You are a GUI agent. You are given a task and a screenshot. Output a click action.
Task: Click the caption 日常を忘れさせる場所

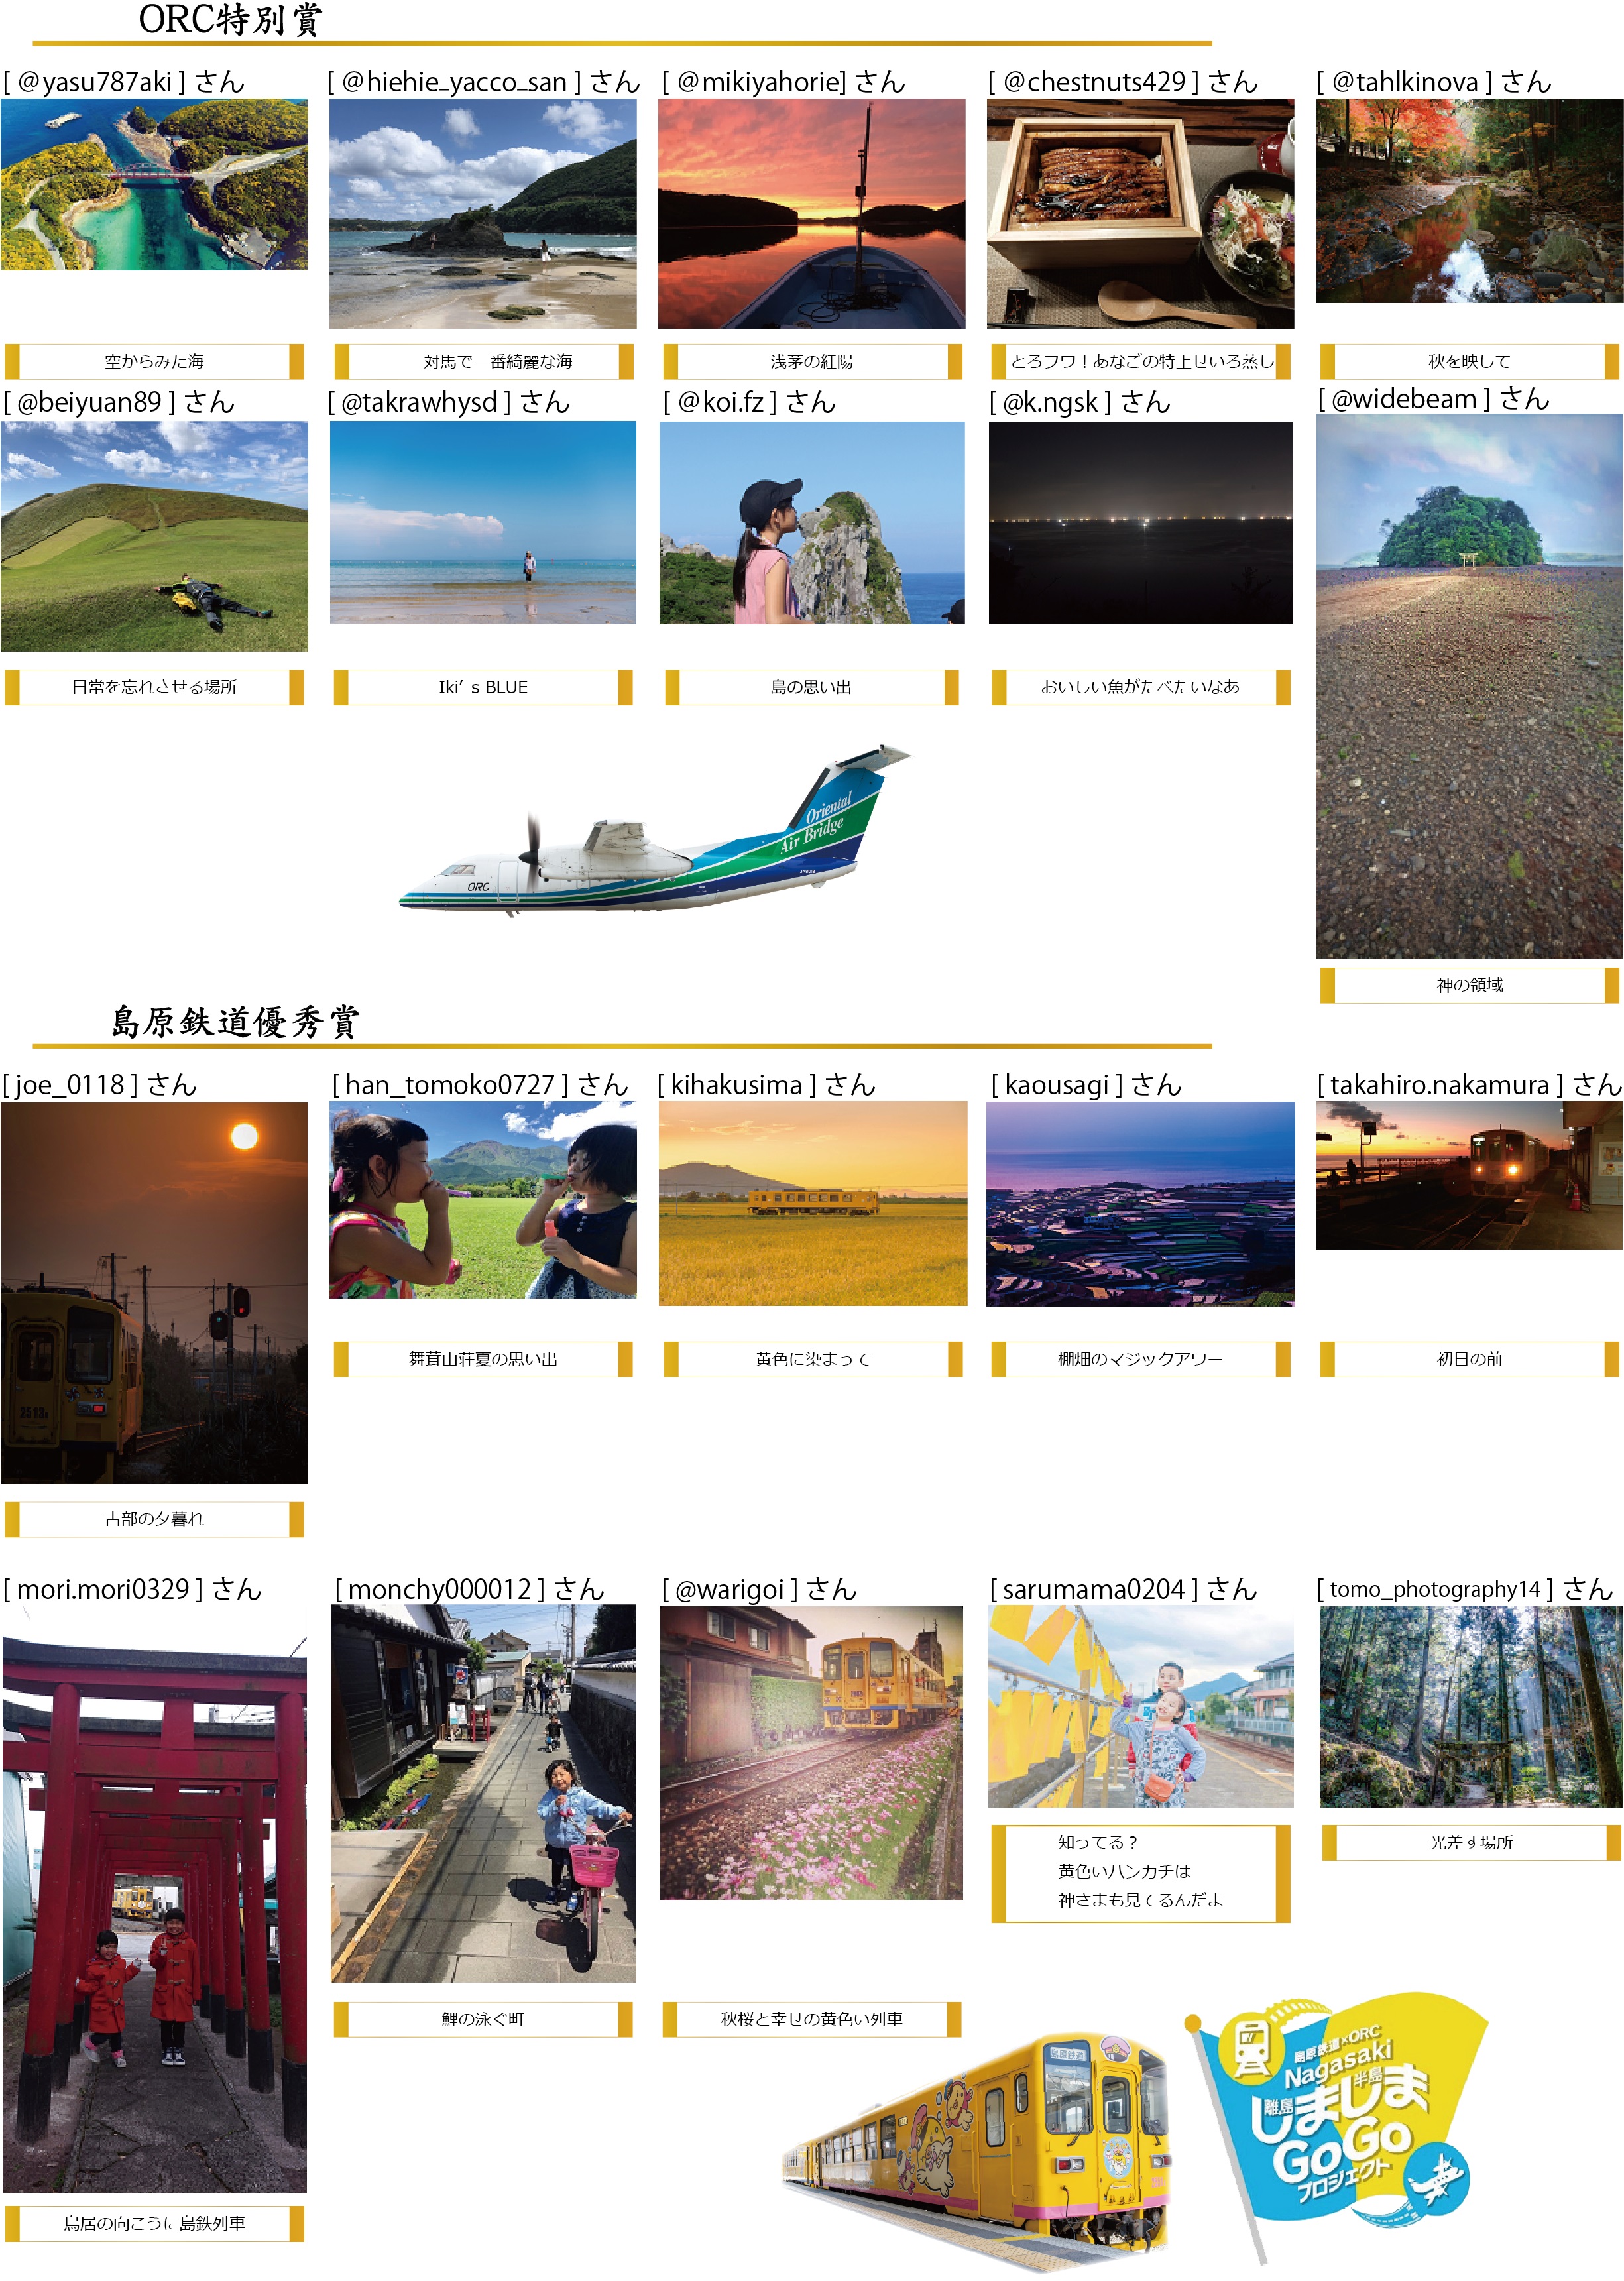(154, 687)
